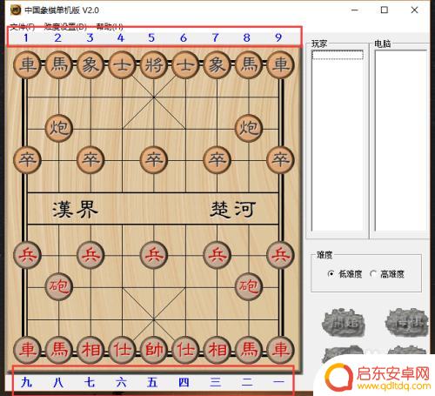
Task: Start game with the 开始 stone button
Action: (x=344, y=323)
